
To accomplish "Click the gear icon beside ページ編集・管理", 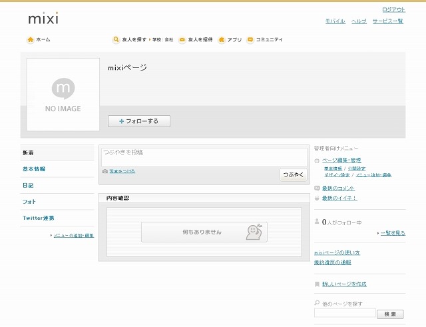I will [x=317, y=161].
